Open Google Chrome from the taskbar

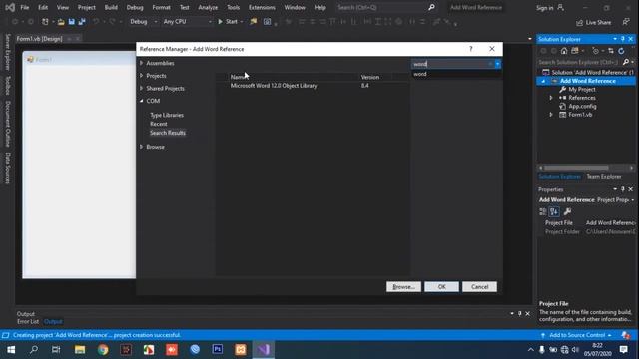[103, 350]
